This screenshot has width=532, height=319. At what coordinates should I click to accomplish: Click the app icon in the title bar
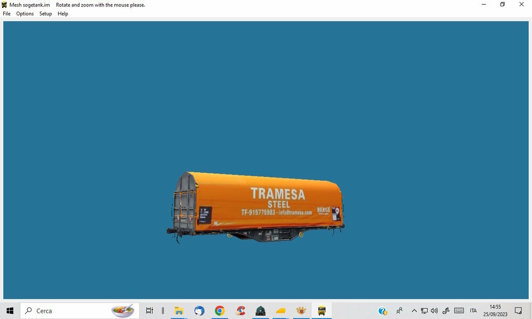4,5
